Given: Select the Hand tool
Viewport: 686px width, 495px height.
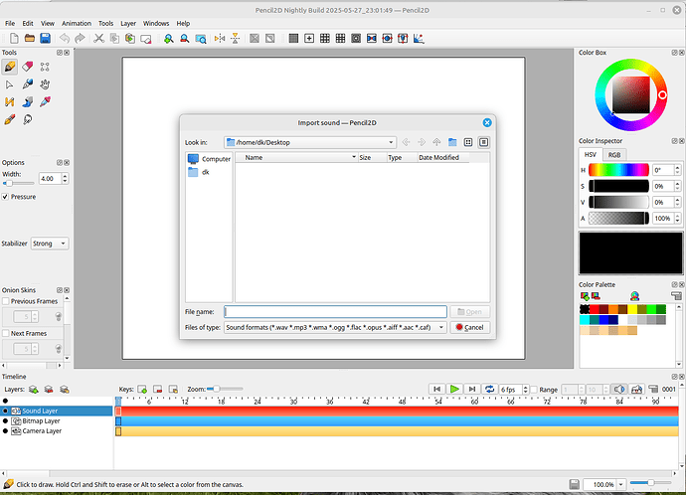Looking at the screenshot, I should [x=45, y=84].
